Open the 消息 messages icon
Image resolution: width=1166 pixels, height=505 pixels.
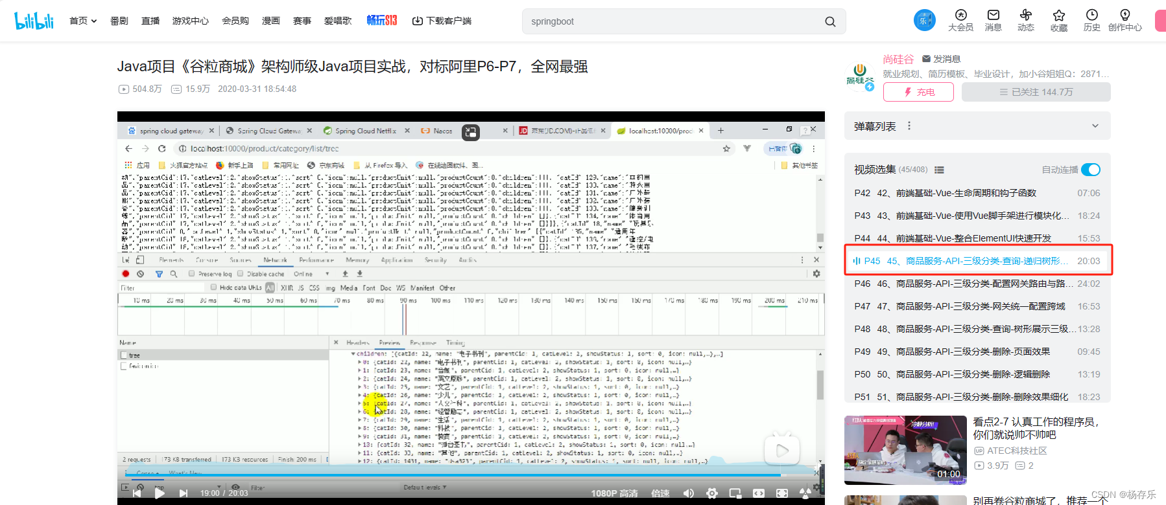coord(993,15)
